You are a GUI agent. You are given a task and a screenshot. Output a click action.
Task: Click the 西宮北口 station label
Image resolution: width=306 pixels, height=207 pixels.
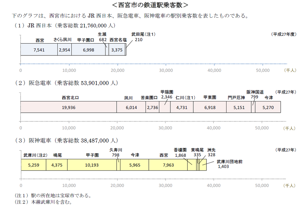[x=71, y=98]
